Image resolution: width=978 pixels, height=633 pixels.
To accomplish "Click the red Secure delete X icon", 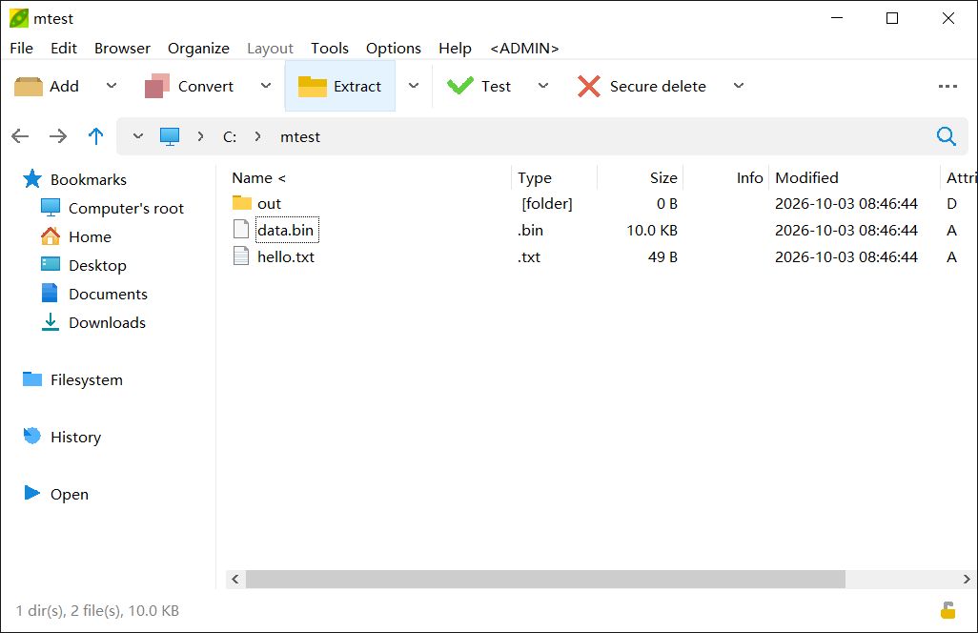I will point(589,86).
